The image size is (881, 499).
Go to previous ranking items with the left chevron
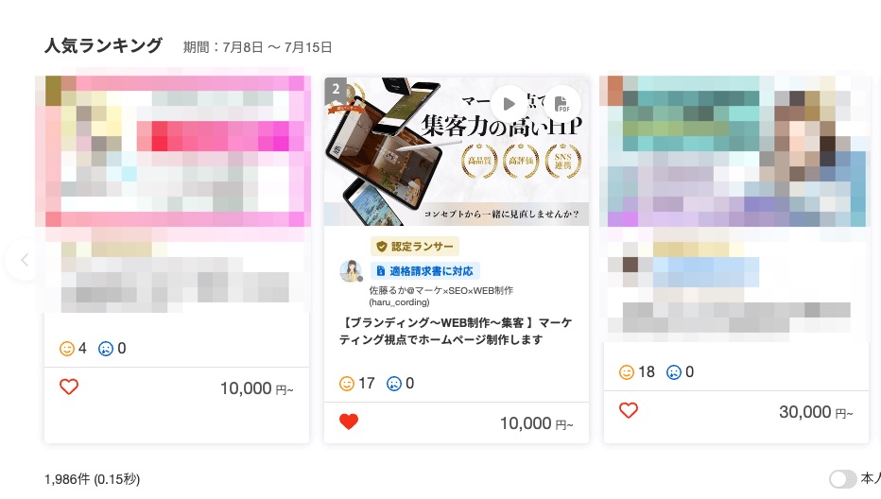point(25,260)
